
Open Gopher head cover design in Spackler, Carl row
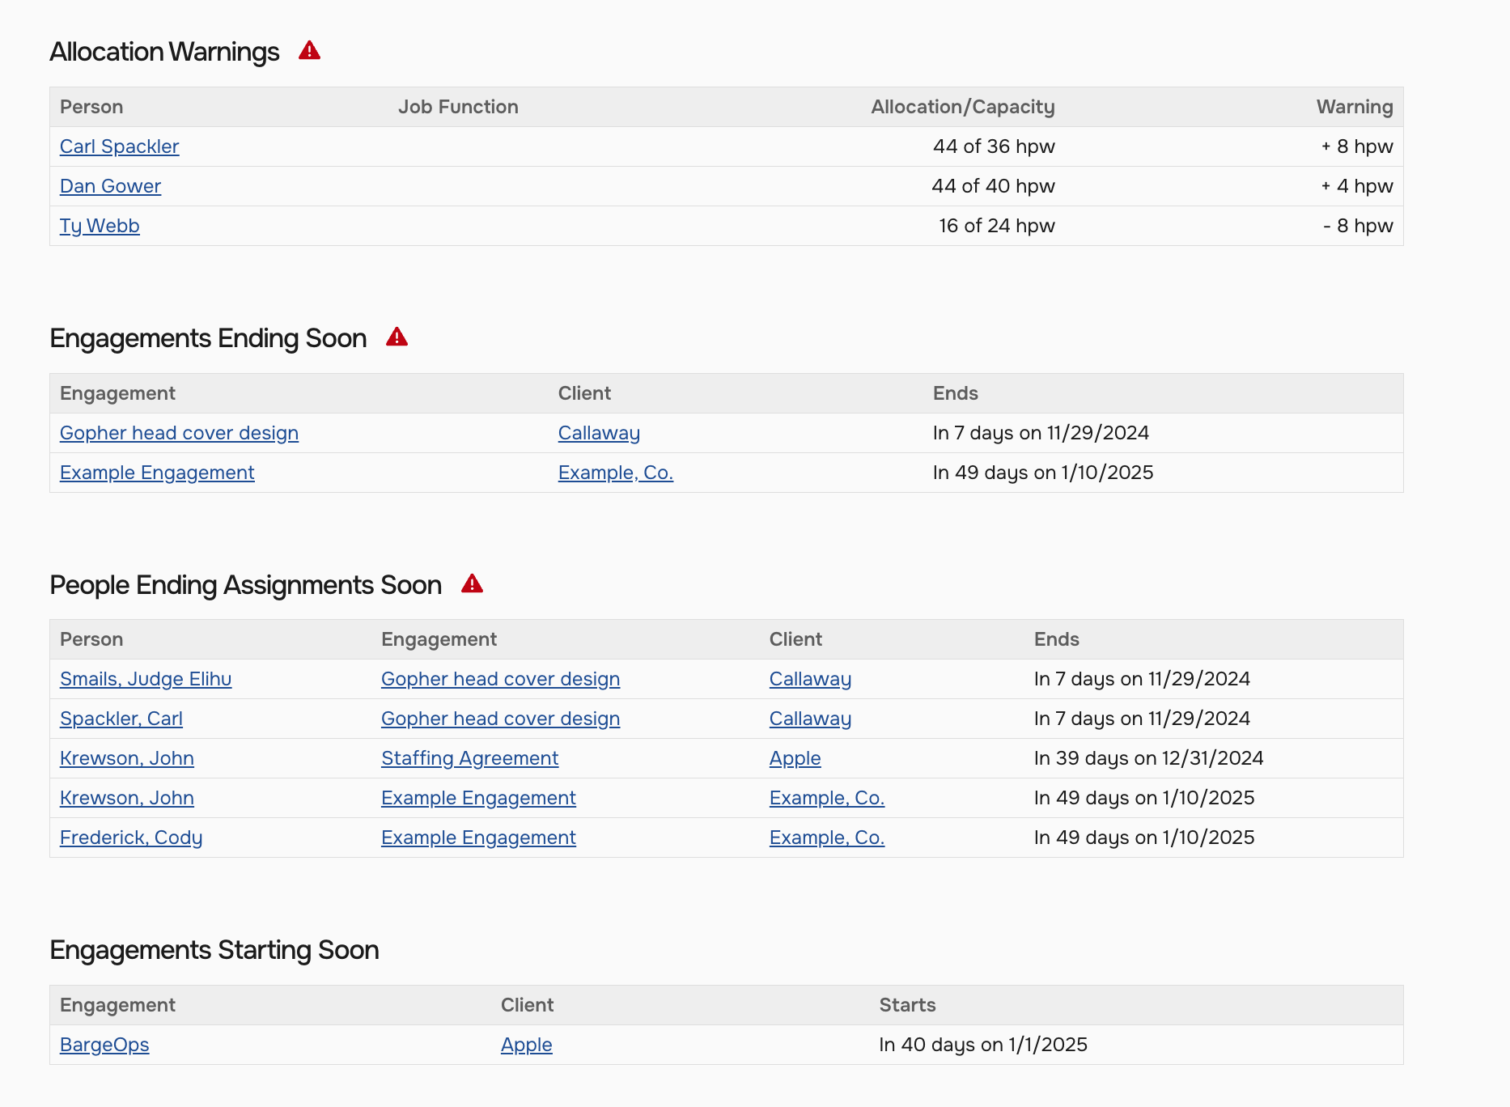tap(500, 719)
